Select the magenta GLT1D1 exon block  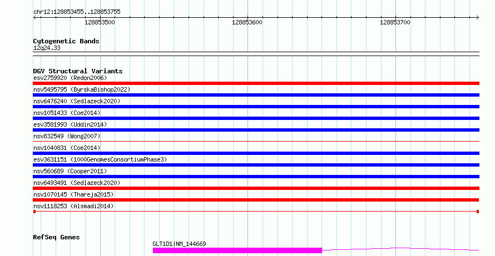(237, 250)
